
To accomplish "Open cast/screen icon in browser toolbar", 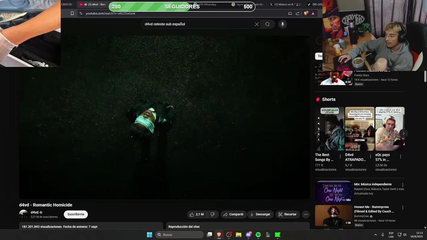I will coord(290,13).
